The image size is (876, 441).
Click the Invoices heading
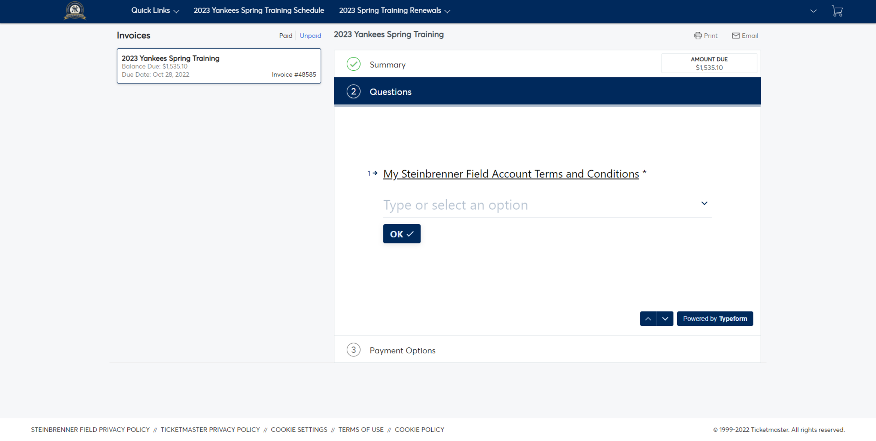click(x=133, y=35)
